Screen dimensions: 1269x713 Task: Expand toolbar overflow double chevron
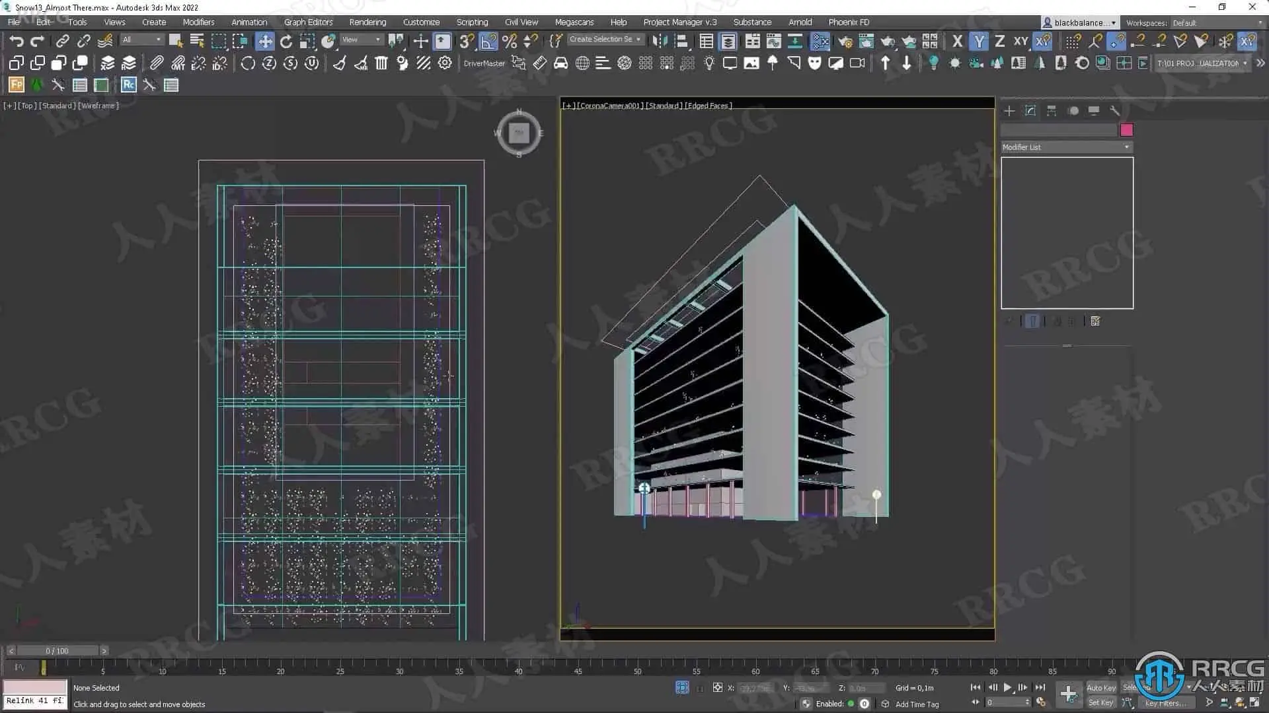click(x=1260, y=63)
